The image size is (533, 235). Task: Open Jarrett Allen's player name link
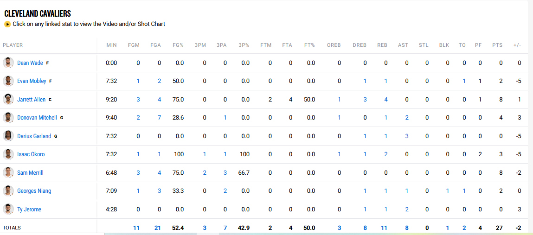pyautogui.click(x=31, y=100)
